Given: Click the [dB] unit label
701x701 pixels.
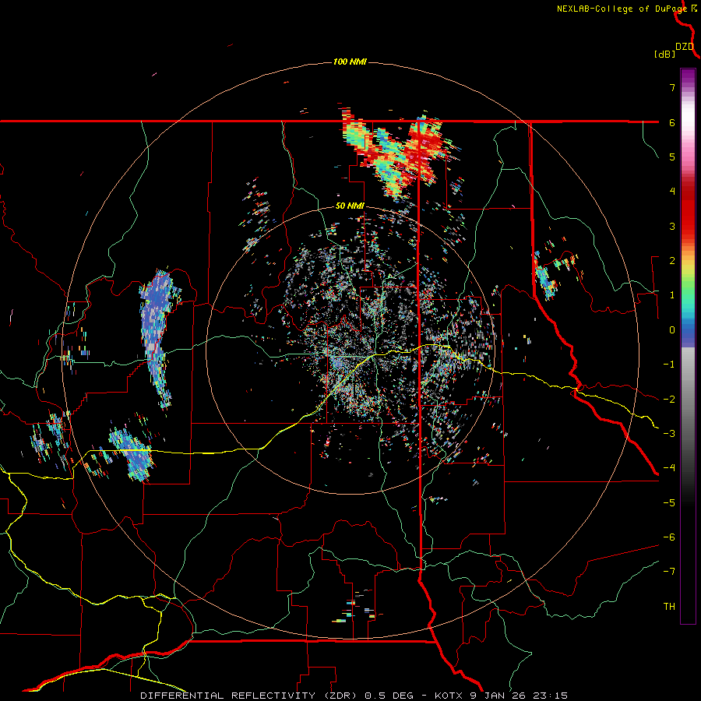Looking at the screenshot, I should point(664,54).
